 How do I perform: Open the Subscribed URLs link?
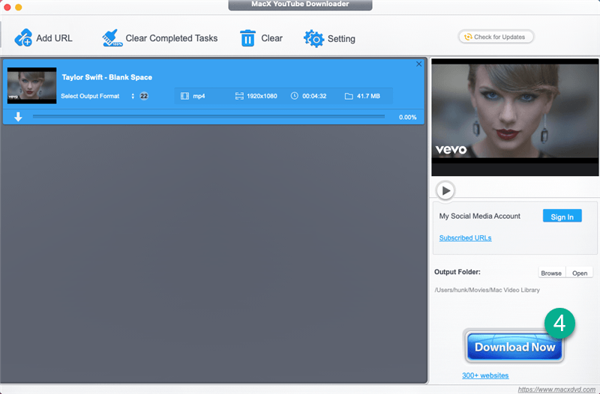465,237
